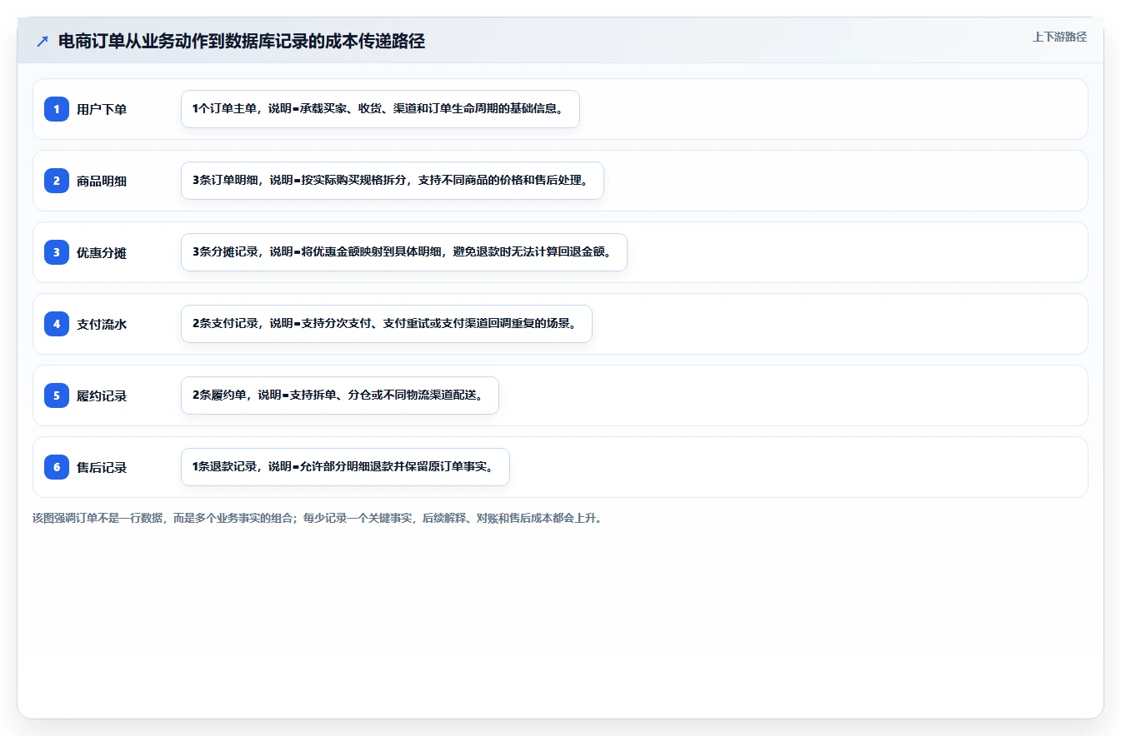
Task: Click the title 电商订单从业务动作到数据库记录的成本传递路径
Action: coord(242,42)
